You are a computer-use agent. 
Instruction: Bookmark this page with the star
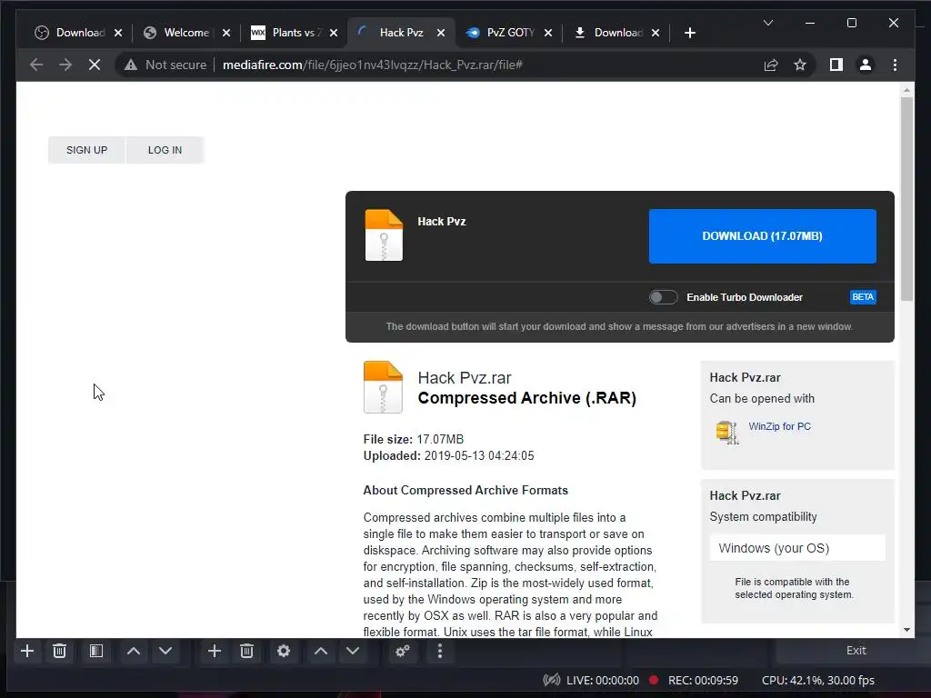point(800,65)
